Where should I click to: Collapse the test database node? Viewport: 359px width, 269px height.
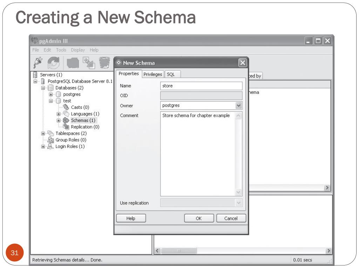pos(50,101)
